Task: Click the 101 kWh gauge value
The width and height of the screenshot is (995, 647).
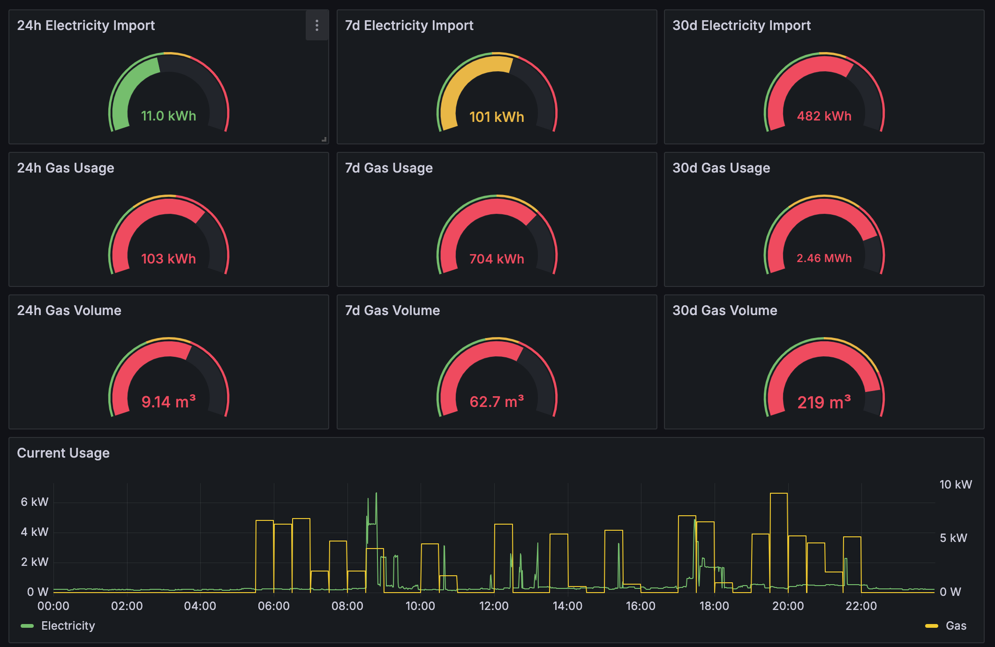Action: point(497,117)
